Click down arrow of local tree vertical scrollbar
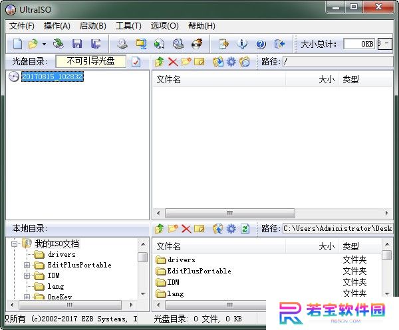This screenshot has height=330, width=399. pos(143,294)
